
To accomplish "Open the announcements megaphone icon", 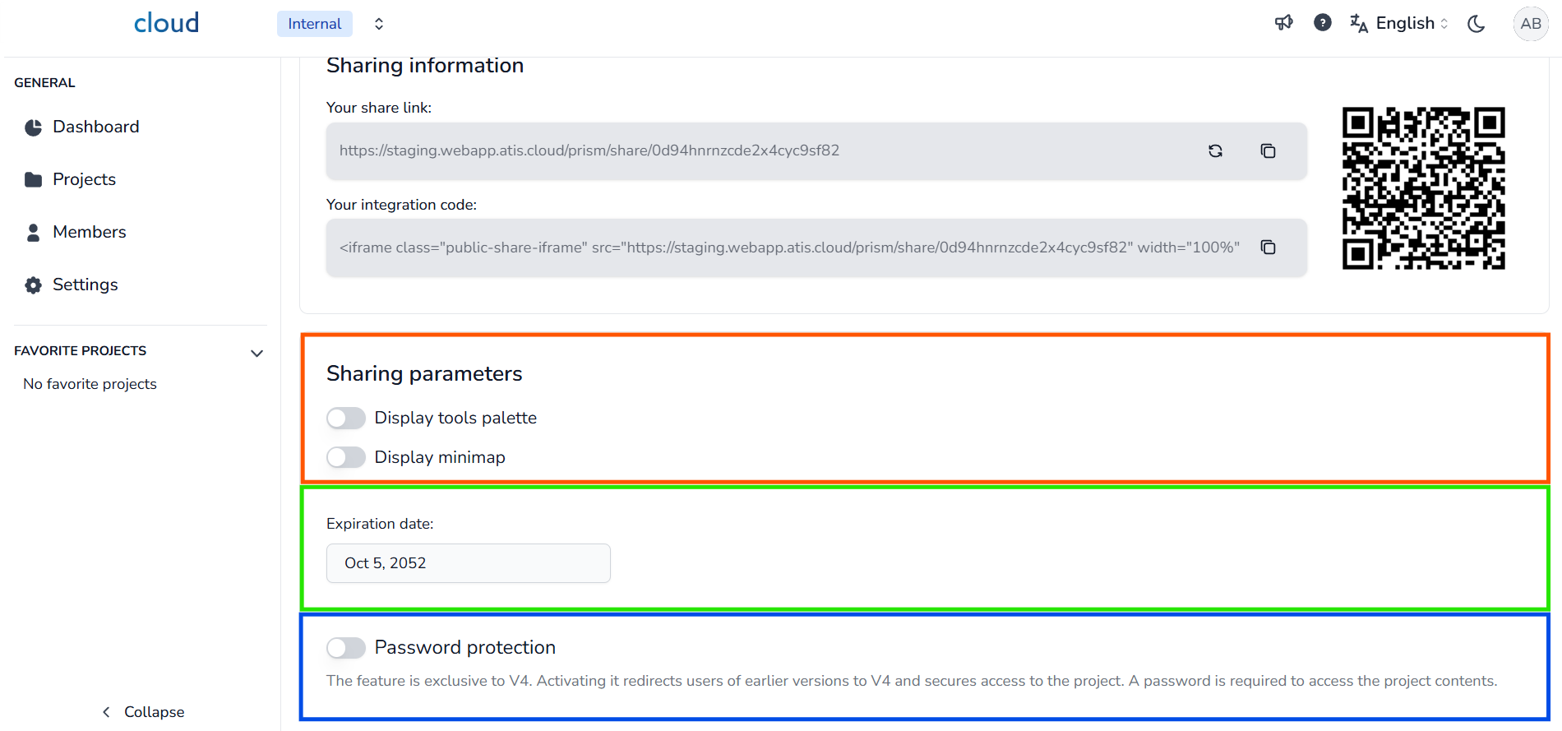I will pos(1283,23).
